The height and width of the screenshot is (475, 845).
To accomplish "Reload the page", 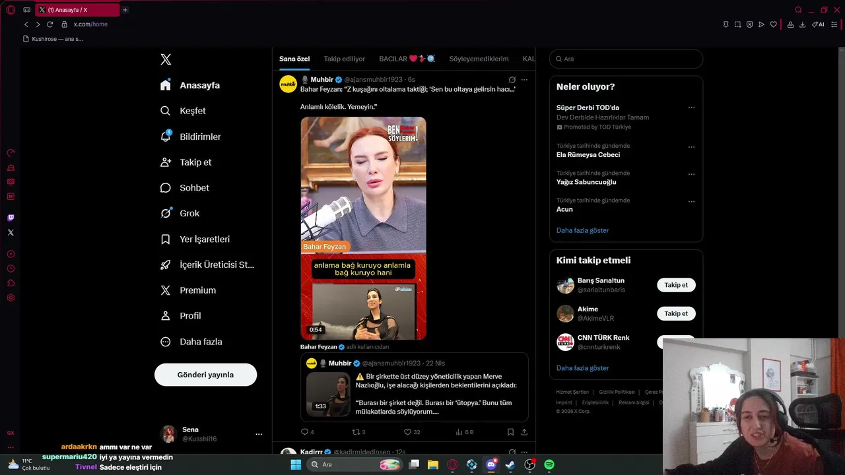I will [50, 24].
